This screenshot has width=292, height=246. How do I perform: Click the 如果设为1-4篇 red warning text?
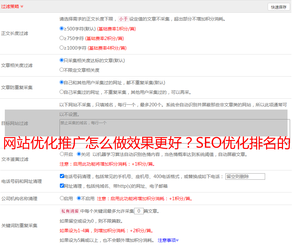[107, 231]
